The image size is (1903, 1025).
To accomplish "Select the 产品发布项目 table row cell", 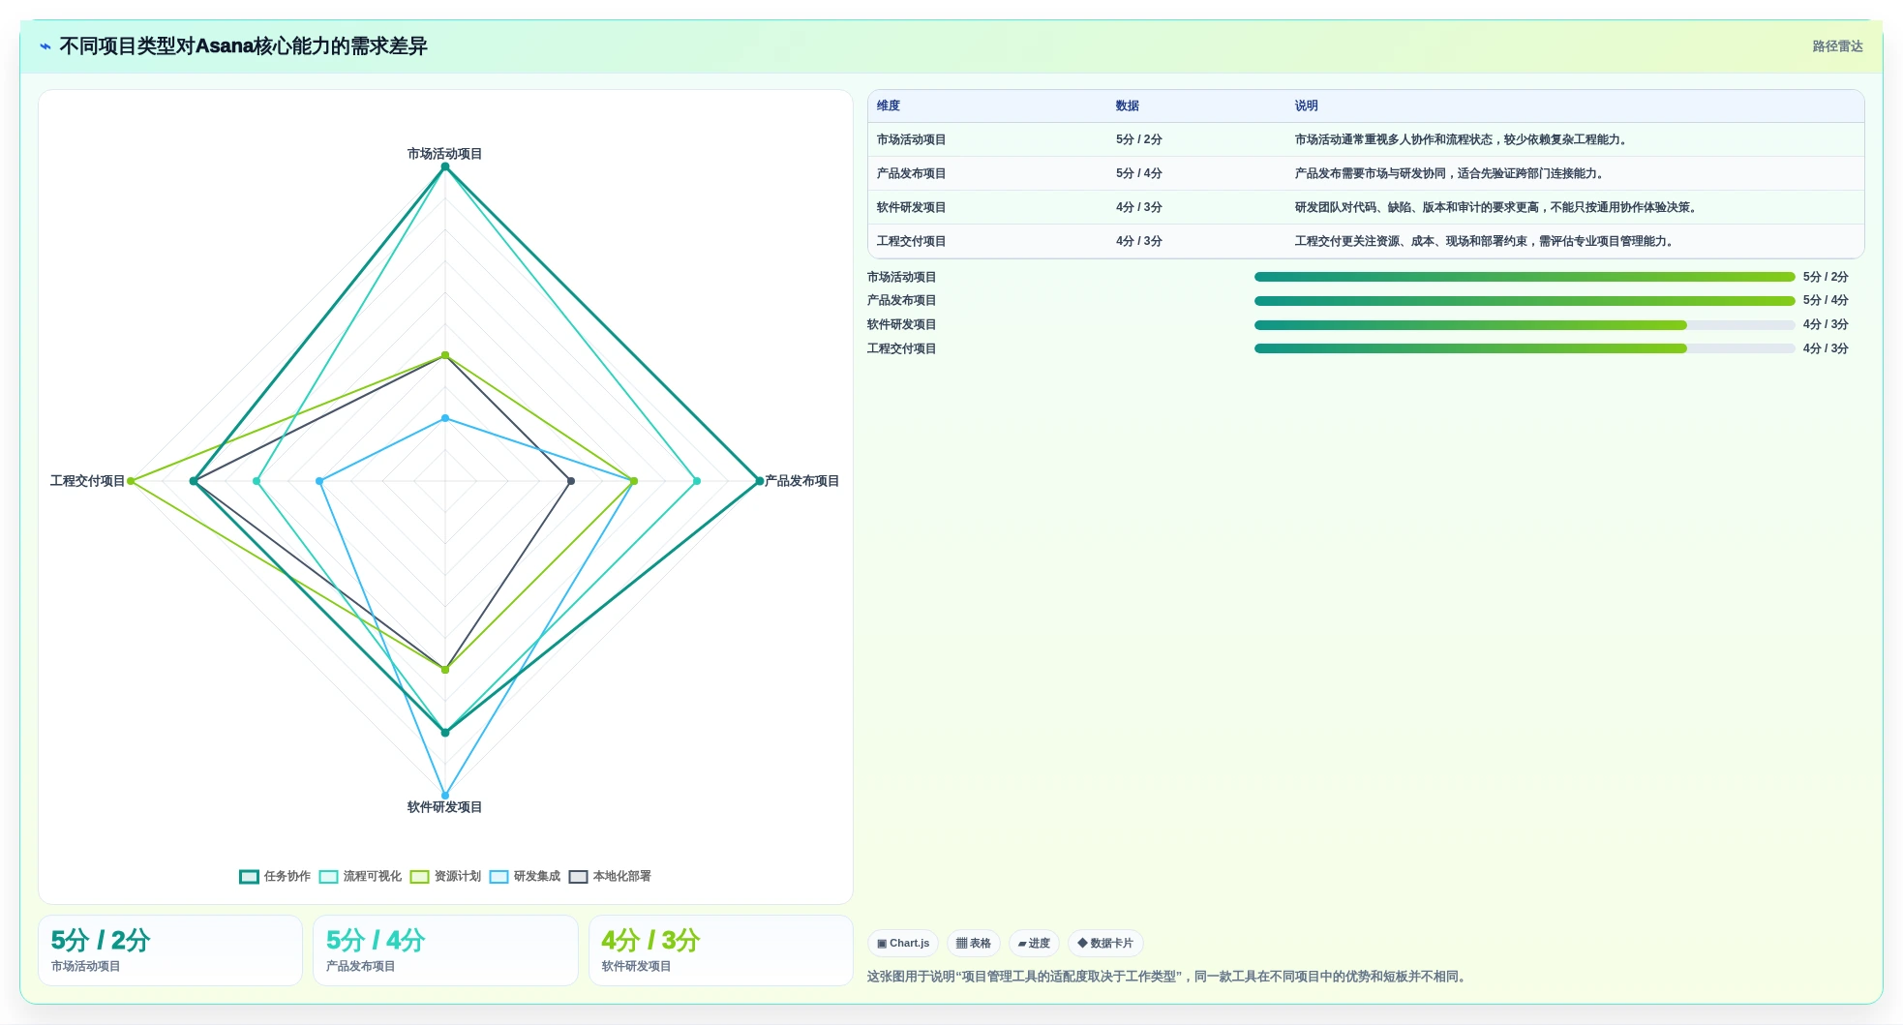I will click(x=911, y=174).
